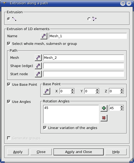The image size is (134, 163).
Task: Increase the rotation angle spinbox value
Action: (x=122, y=107)
